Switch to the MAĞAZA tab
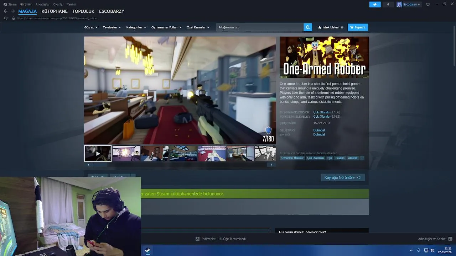 tap(27, 11)
